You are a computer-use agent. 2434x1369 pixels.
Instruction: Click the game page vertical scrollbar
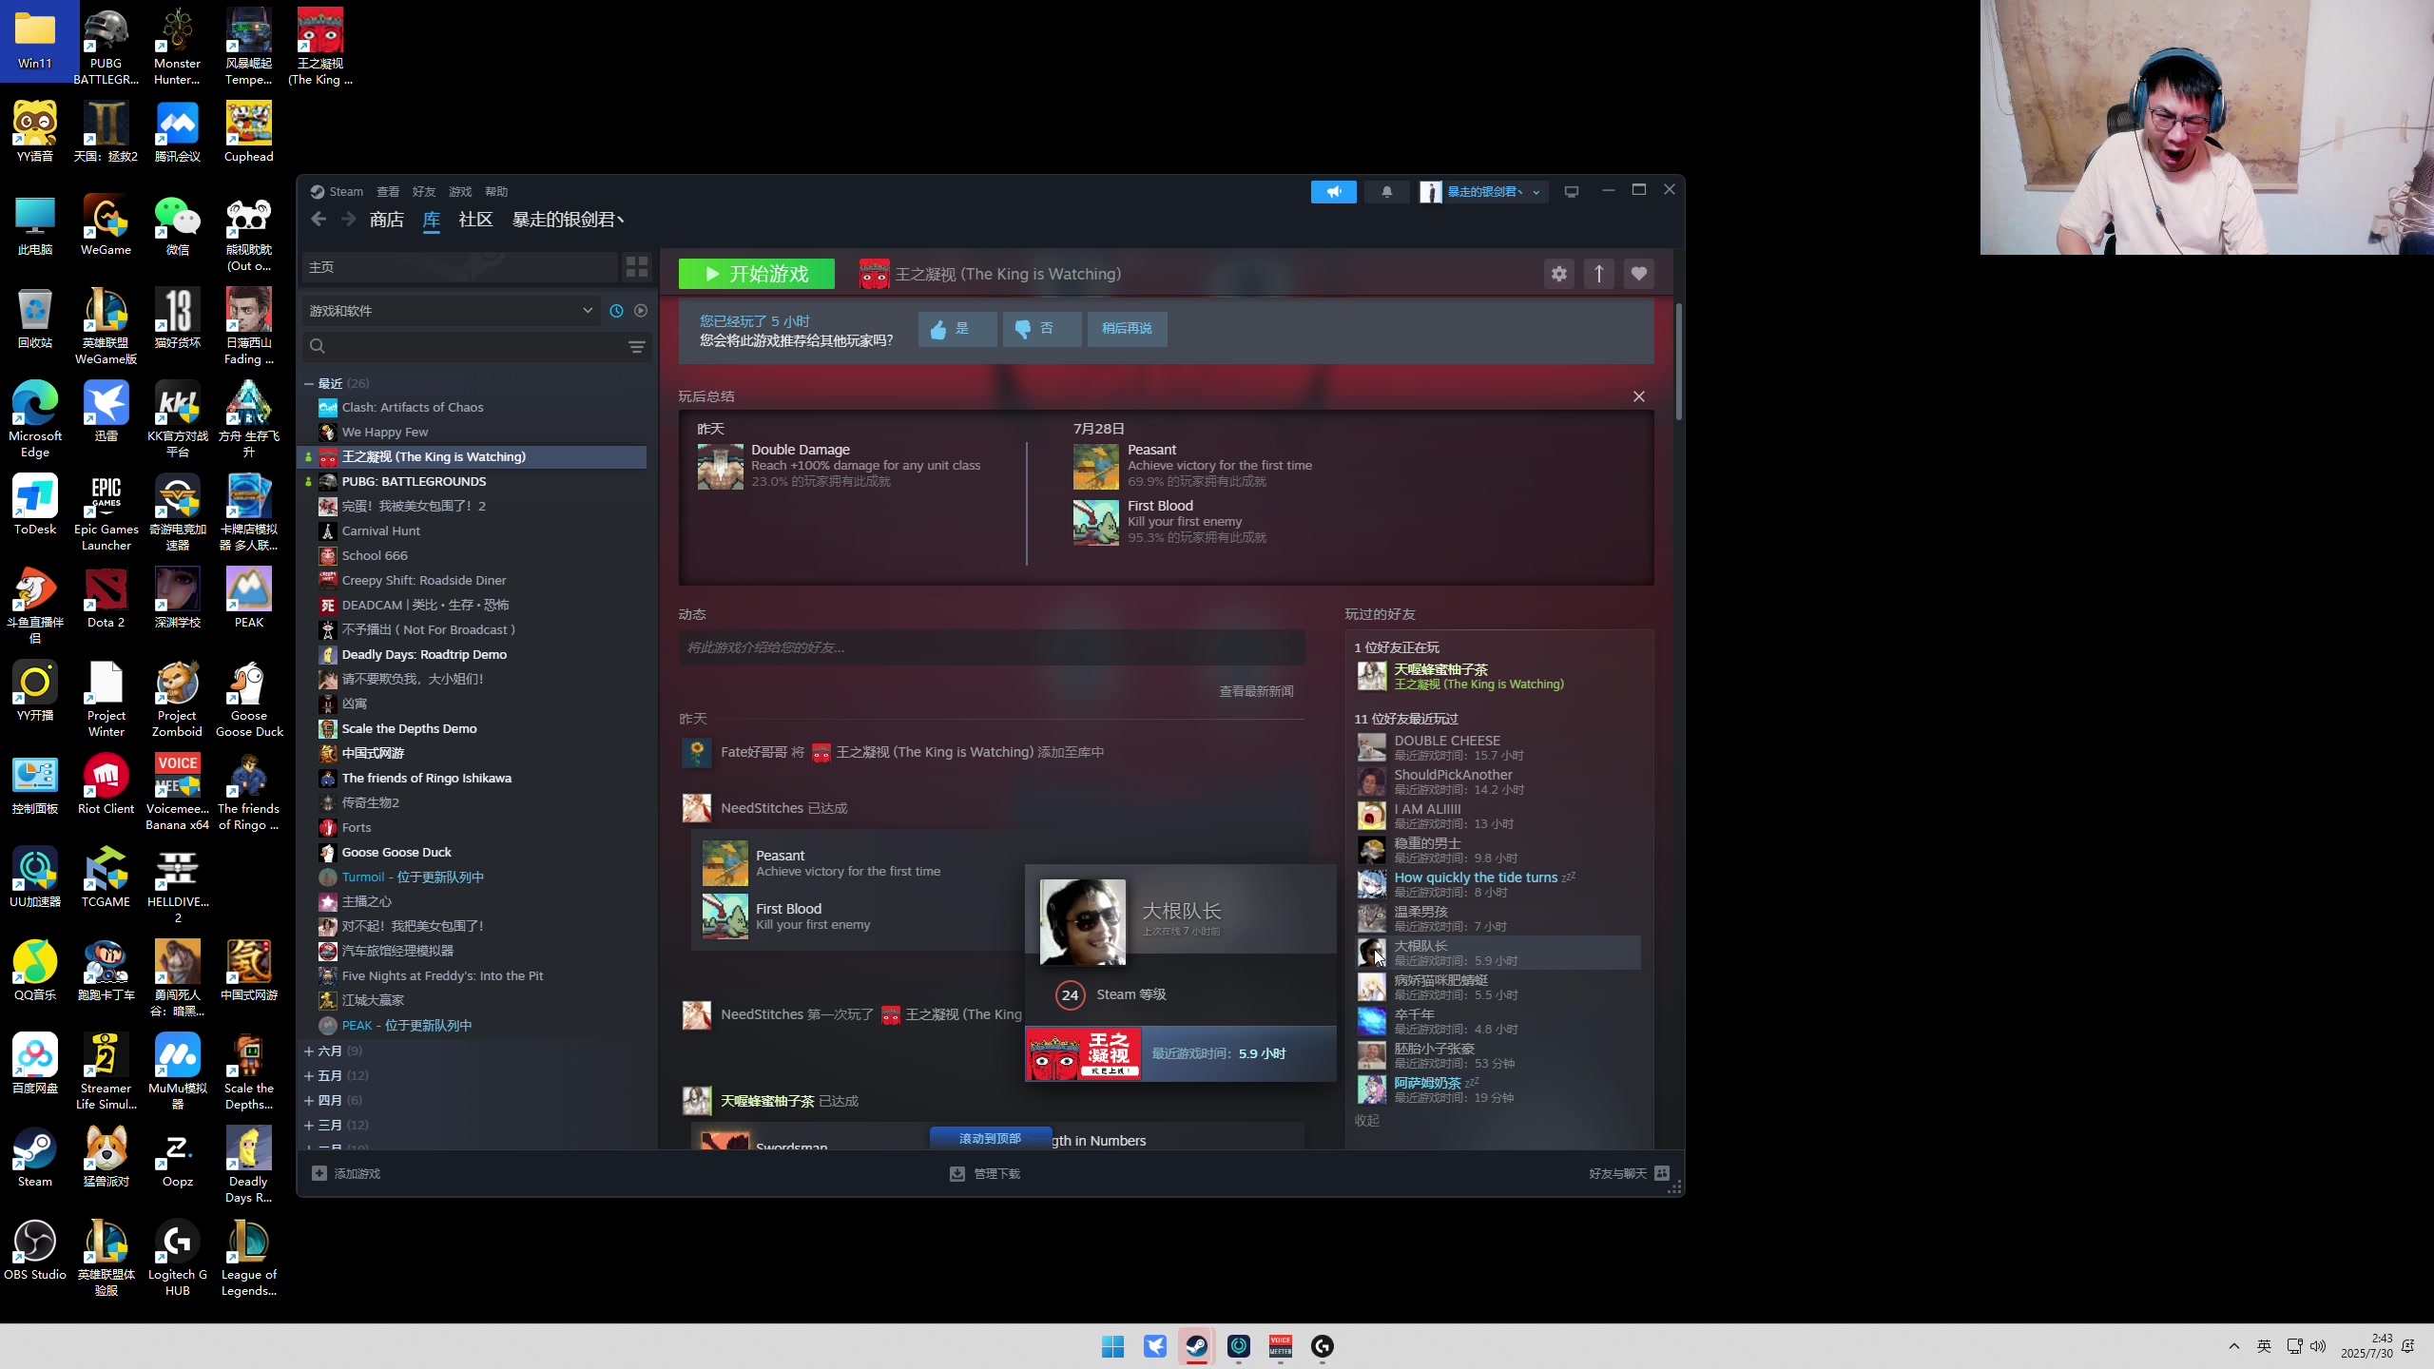point(1679,361)
